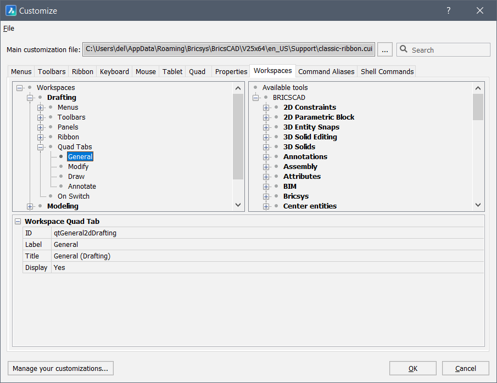Select the Annotations tool group
The height and width of the screenshot is (383, 497).
pyautogui.click(x=305, y=157)
